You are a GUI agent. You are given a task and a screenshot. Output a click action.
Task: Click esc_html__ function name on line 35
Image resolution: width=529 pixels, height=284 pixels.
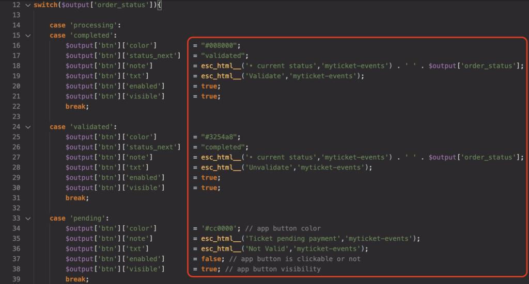click(221, 239)
